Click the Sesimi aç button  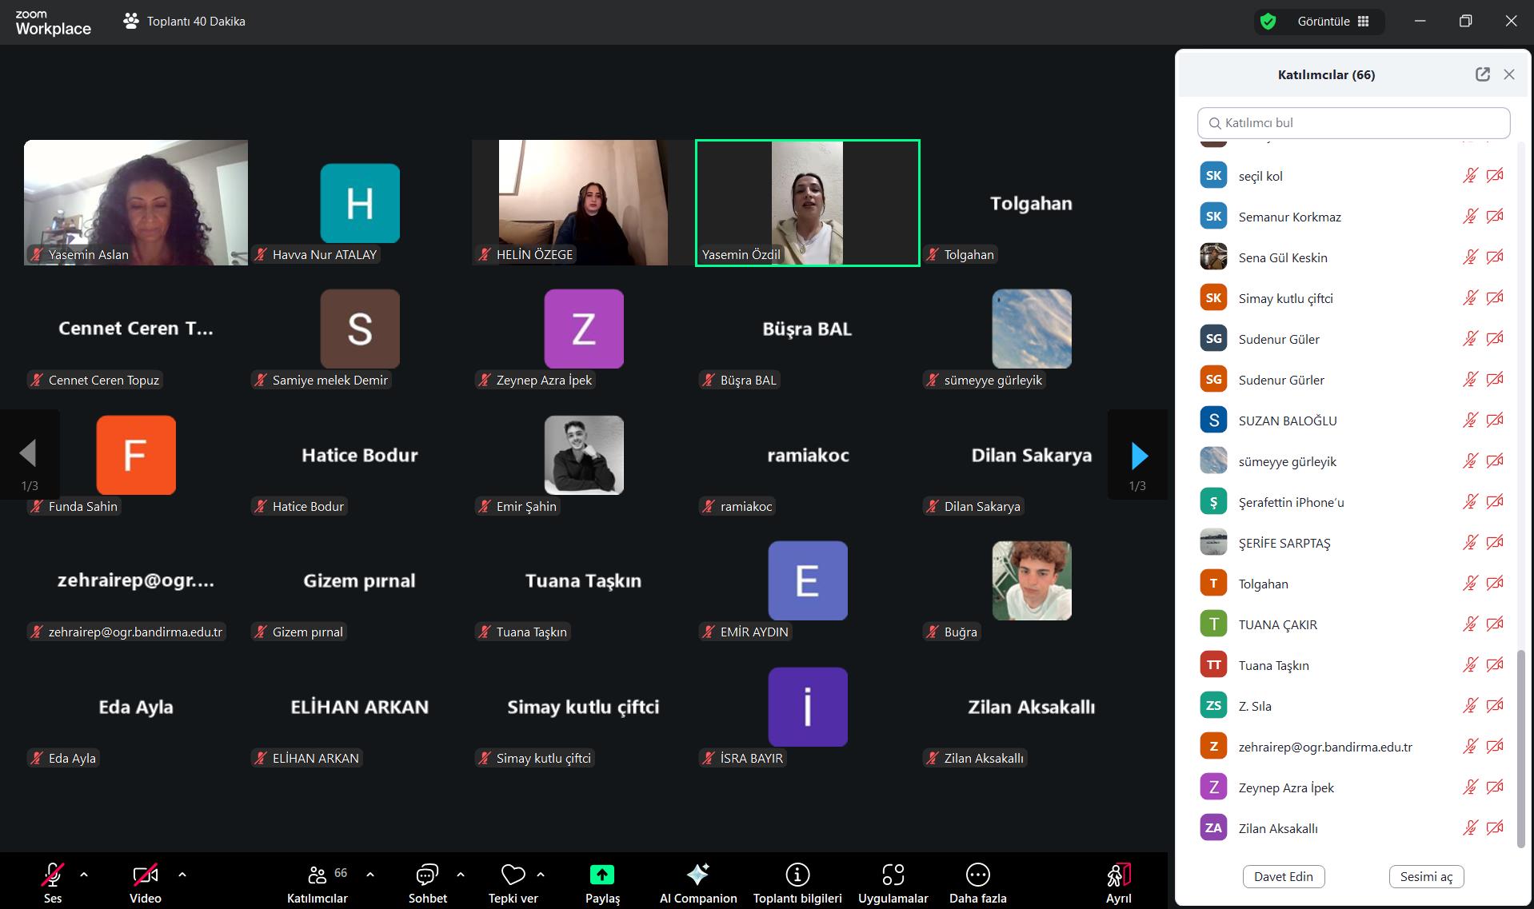pos(1426,876)
